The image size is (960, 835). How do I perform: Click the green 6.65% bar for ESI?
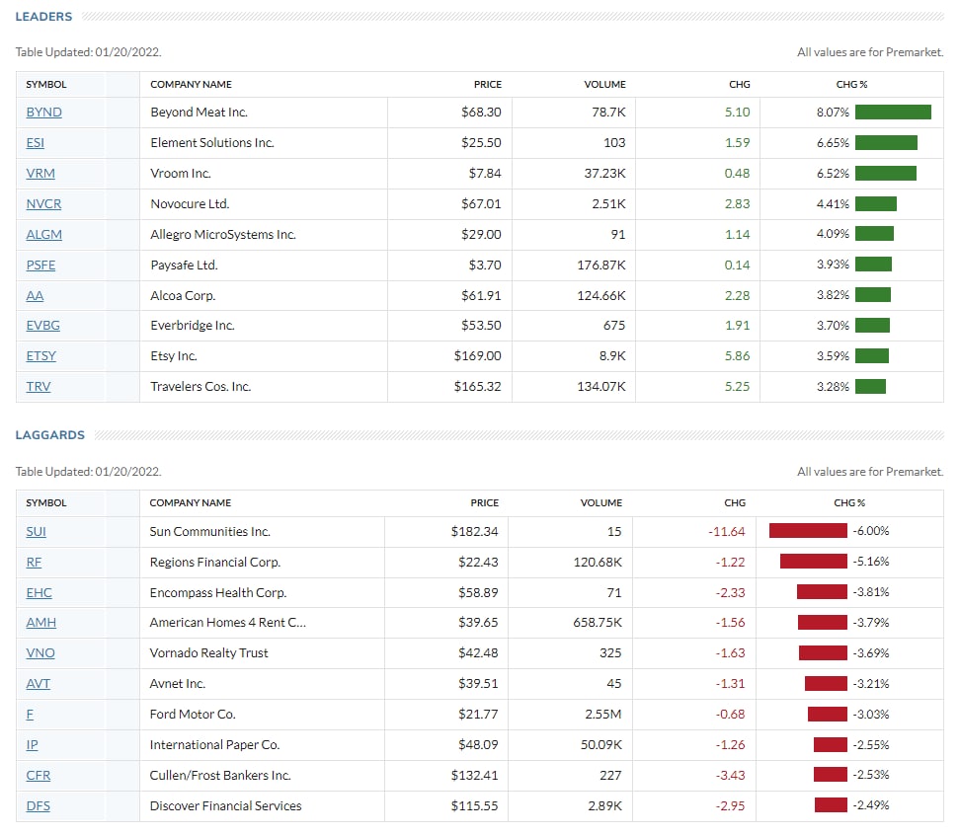(x=886, y=142)
